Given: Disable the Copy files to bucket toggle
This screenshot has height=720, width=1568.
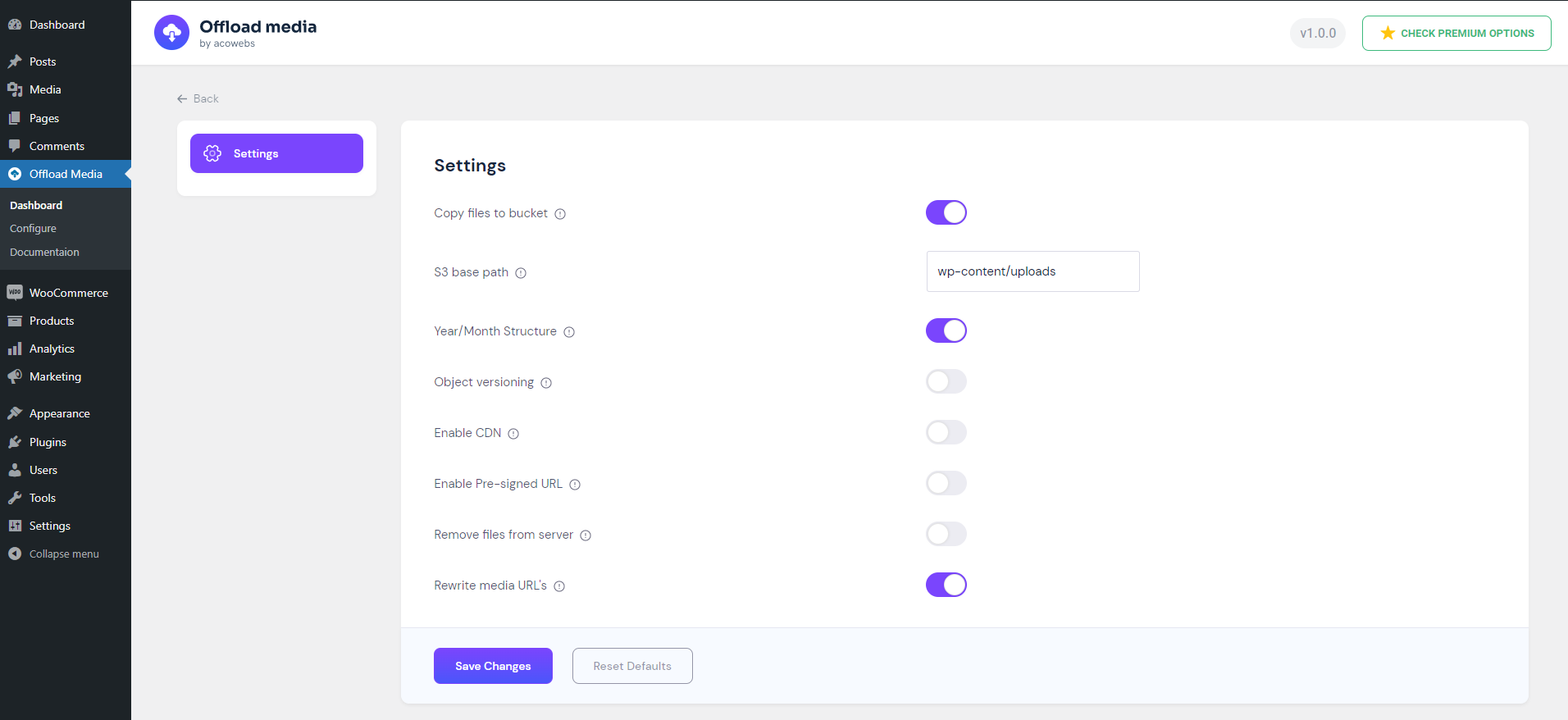Looking at the screenshot, I should [946, 212].
